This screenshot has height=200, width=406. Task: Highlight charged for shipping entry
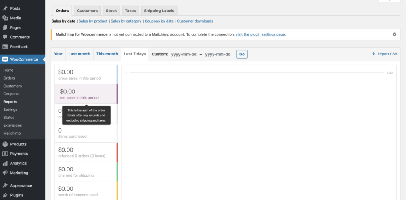(86, 171)
